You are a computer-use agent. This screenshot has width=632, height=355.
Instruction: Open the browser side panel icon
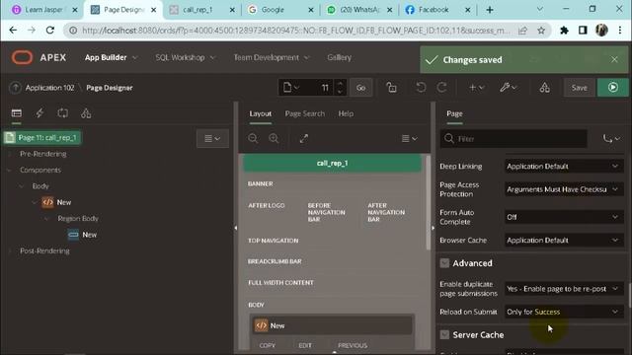tap(583, 31)
